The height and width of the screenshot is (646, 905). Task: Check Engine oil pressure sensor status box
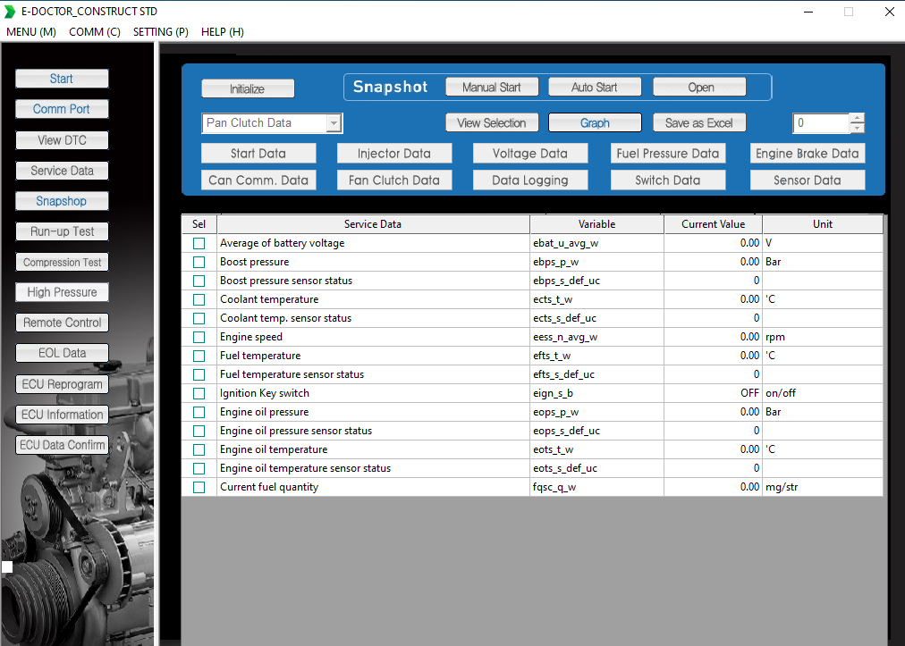pyautogui.click(x=199, y=431)
